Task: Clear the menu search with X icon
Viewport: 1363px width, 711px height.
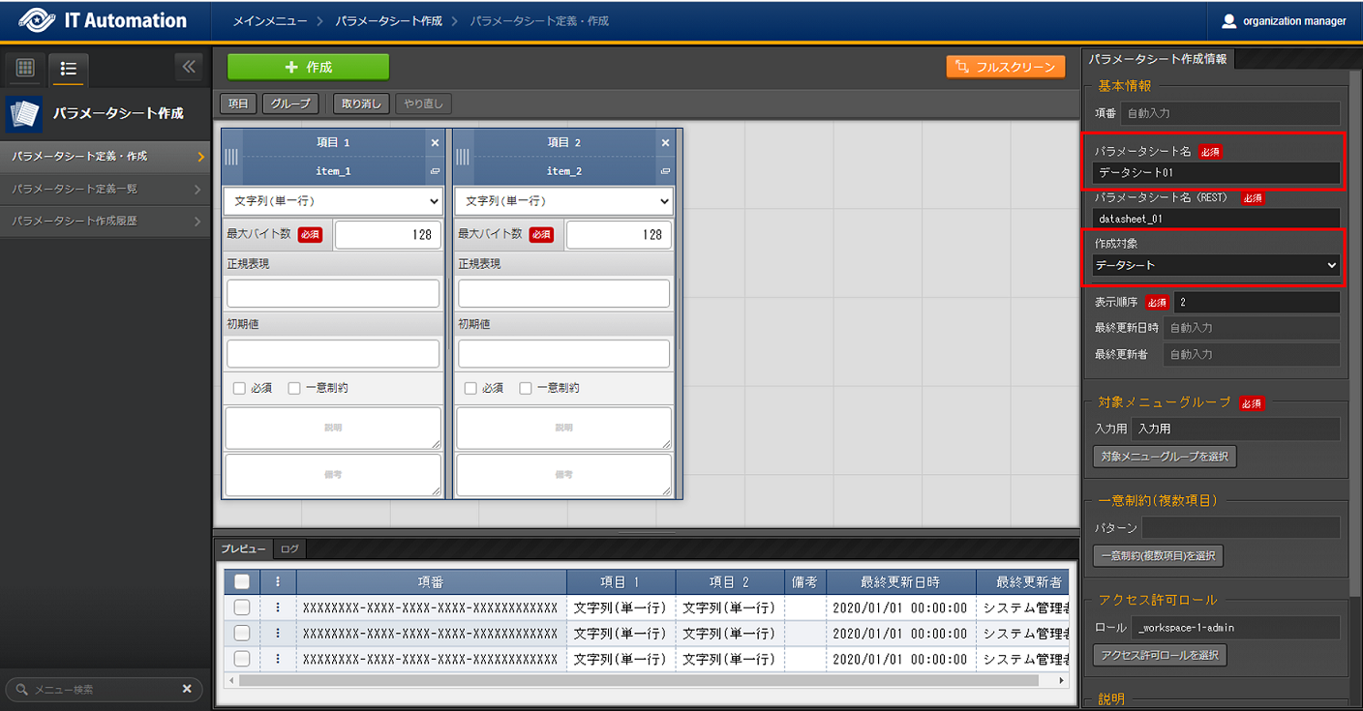Action: (x=187, y=689)
